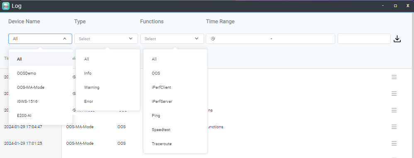Click OOS cell in the 17:01:25 row
The image size is (414, 158).
[x=122, y=143]
